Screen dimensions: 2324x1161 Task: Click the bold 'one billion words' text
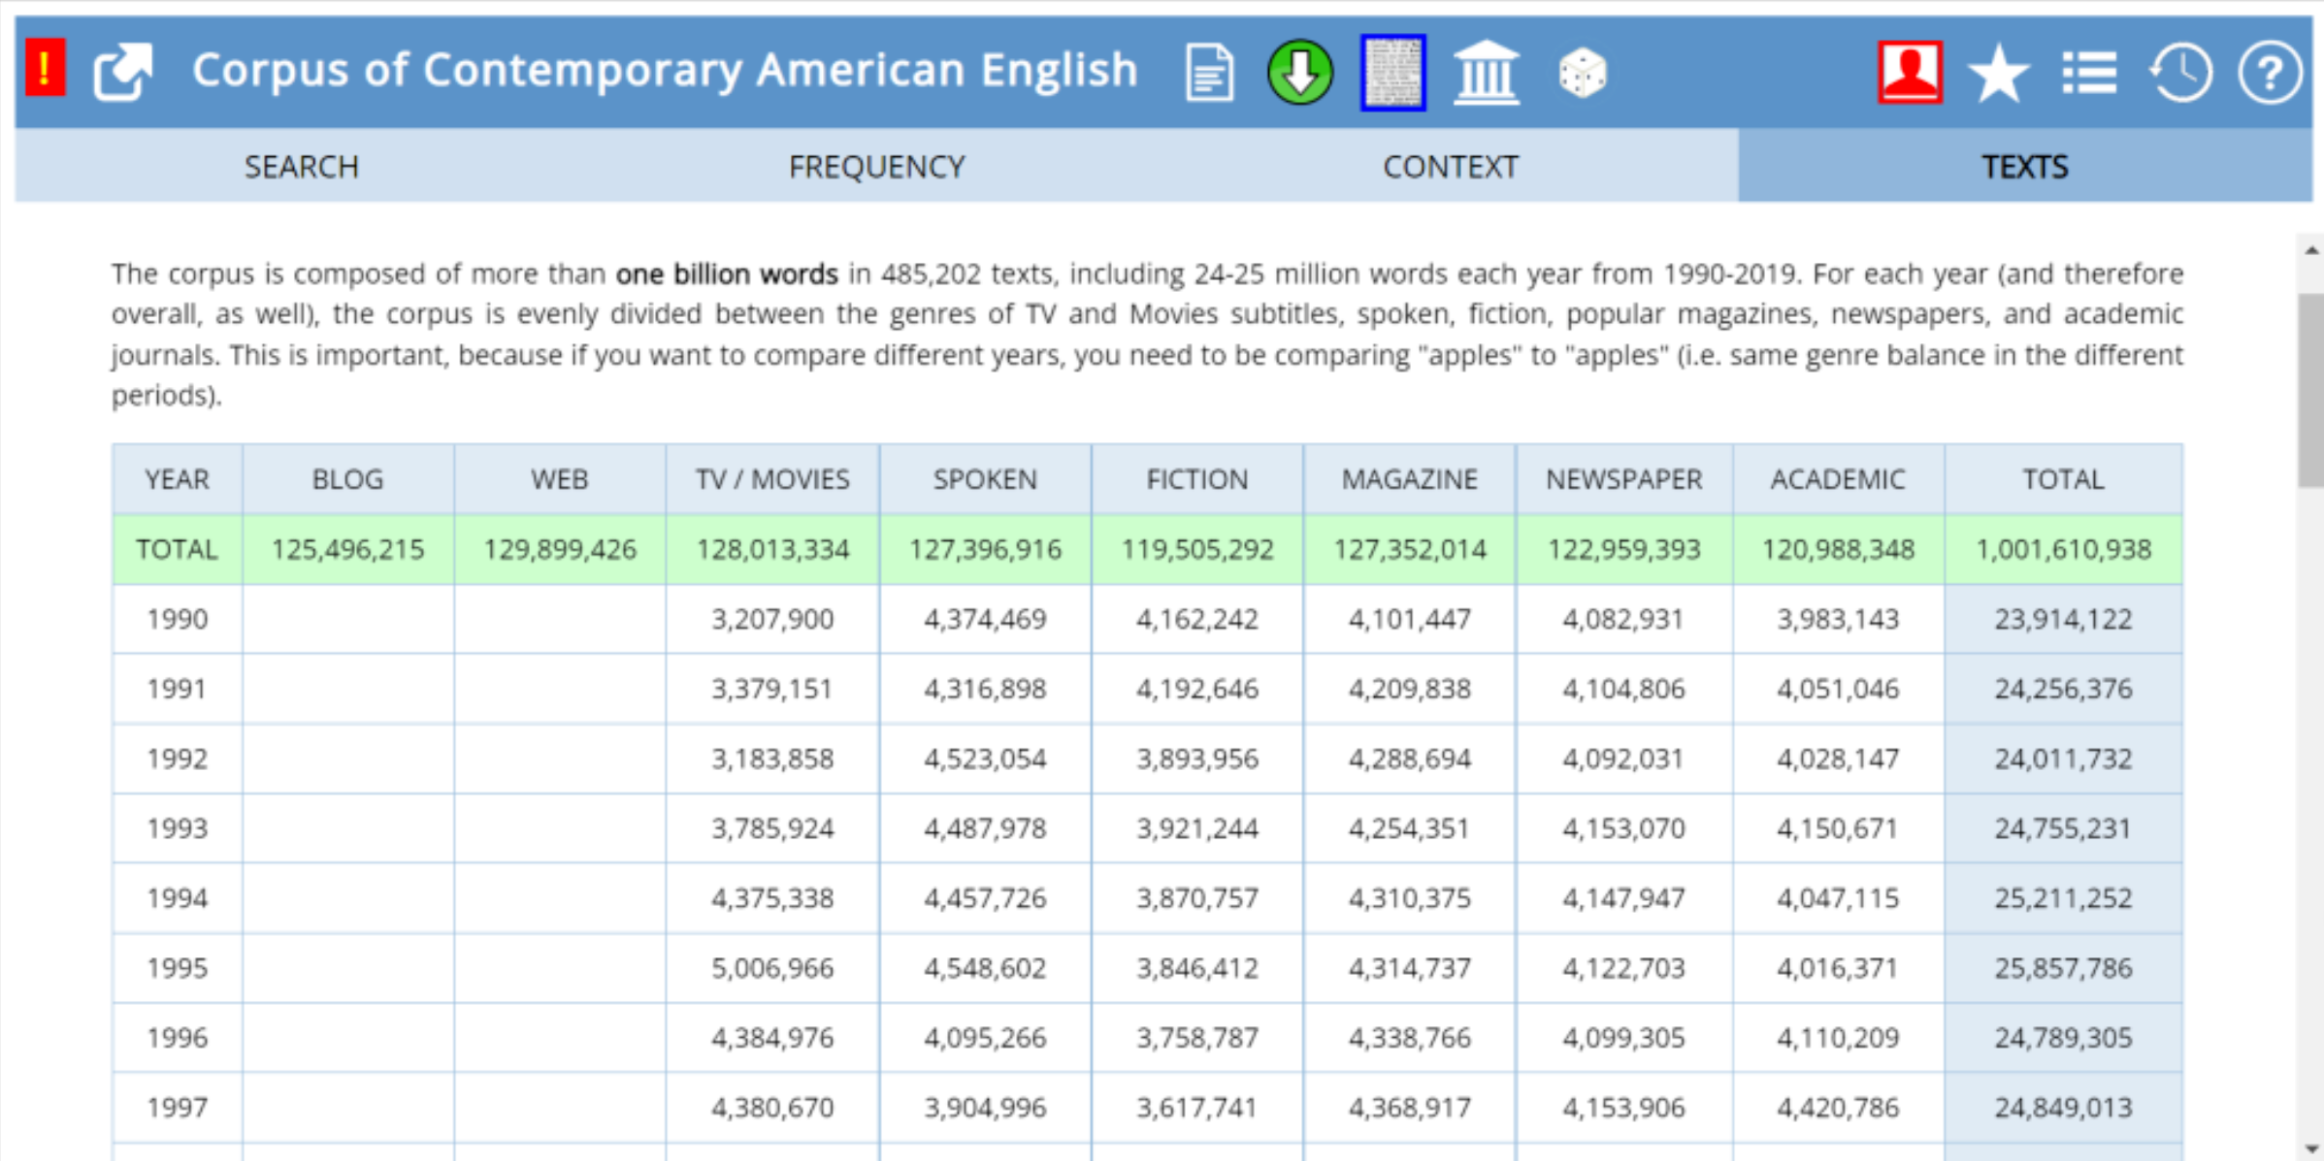(727, 274)
